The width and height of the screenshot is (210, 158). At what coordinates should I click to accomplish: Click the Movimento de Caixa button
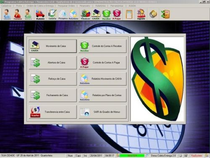coord(53,46)
